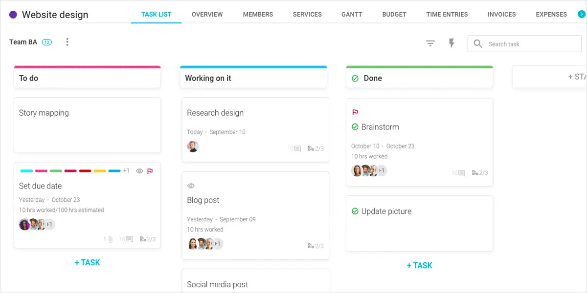This screenshot has width=587, height=293.
Task: Add a task under the To do column
Action: 87,262
